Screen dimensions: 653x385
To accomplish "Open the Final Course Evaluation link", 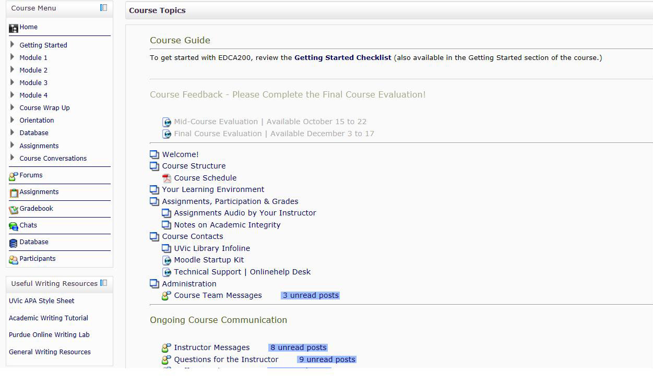I will [x=274, y=134].
